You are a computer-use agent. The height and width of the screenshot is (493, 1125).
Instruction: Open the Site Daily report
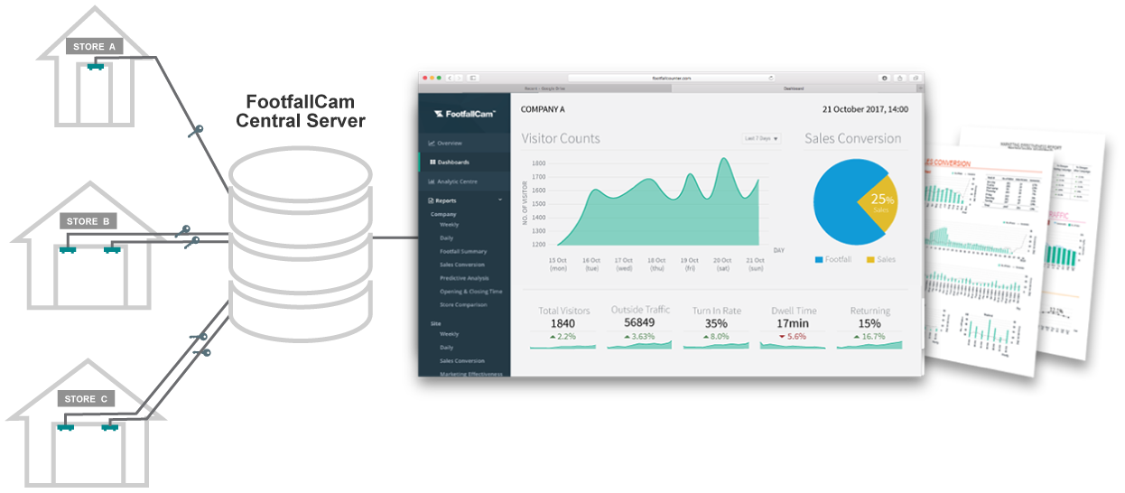[x=446, y=348]
